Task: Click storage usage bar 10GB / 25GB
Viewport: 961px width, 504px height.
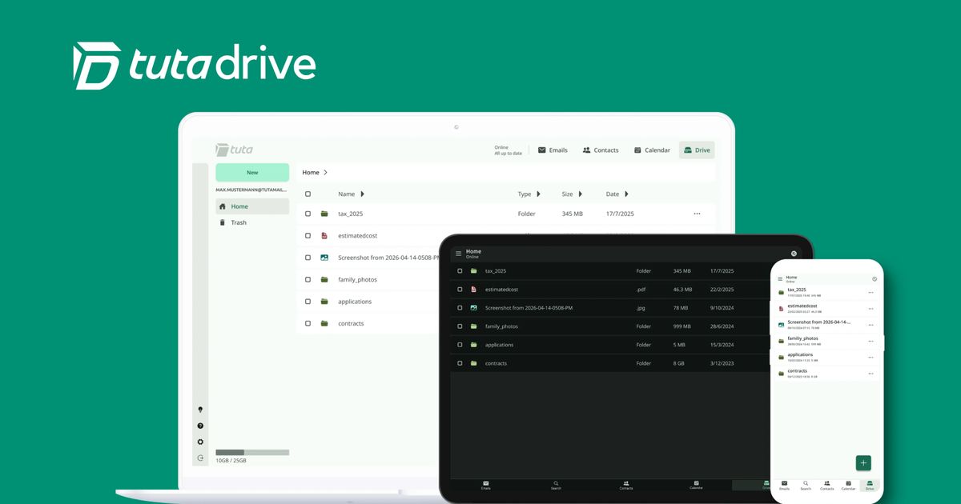Action: pyautogui.click(x=252, y=453)
